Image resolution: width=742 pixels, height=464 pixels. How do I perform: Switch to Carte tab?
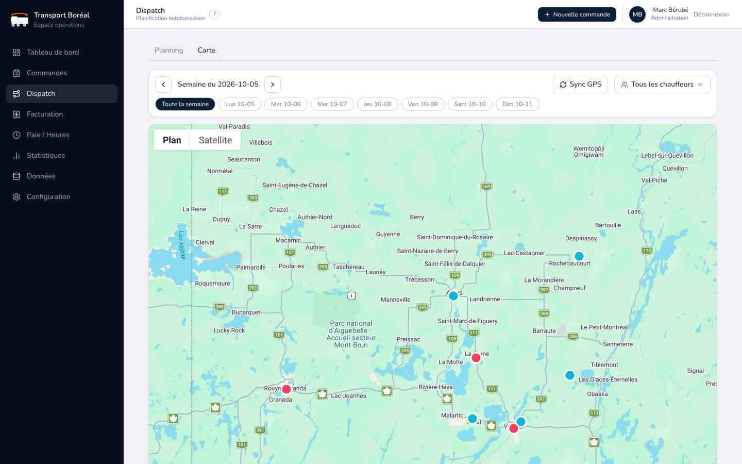(207, 50)
